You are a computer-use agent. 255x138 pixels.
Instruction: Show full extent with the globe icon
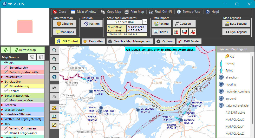click(54, 77)
